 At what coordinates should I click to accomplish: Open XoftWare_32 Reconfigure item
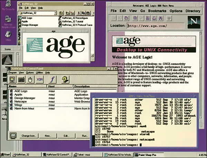73,18
